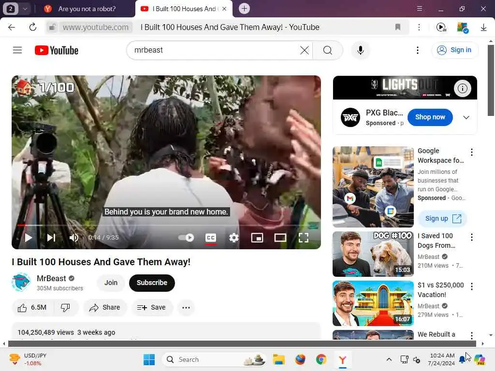The image size is (495, 371).
Task: Expand the tab list dropdown arrow
Action: tap(25, 9)
